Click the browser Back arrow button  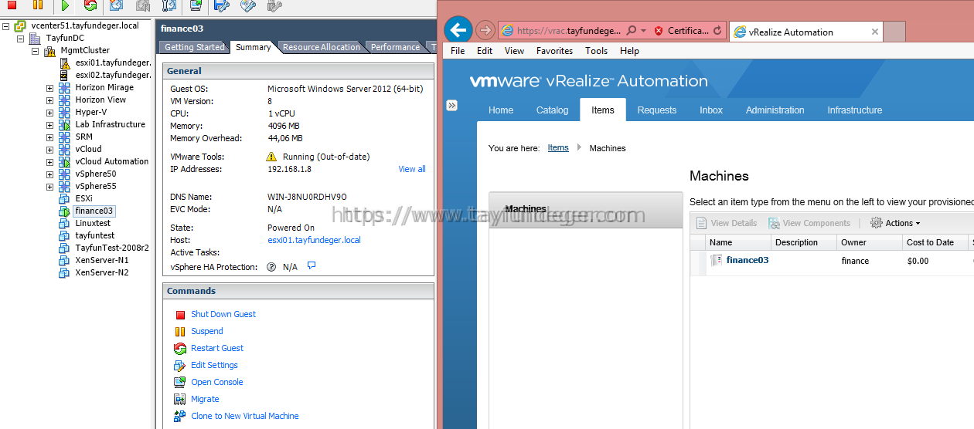pyautogui.click(x=459, y=30)
